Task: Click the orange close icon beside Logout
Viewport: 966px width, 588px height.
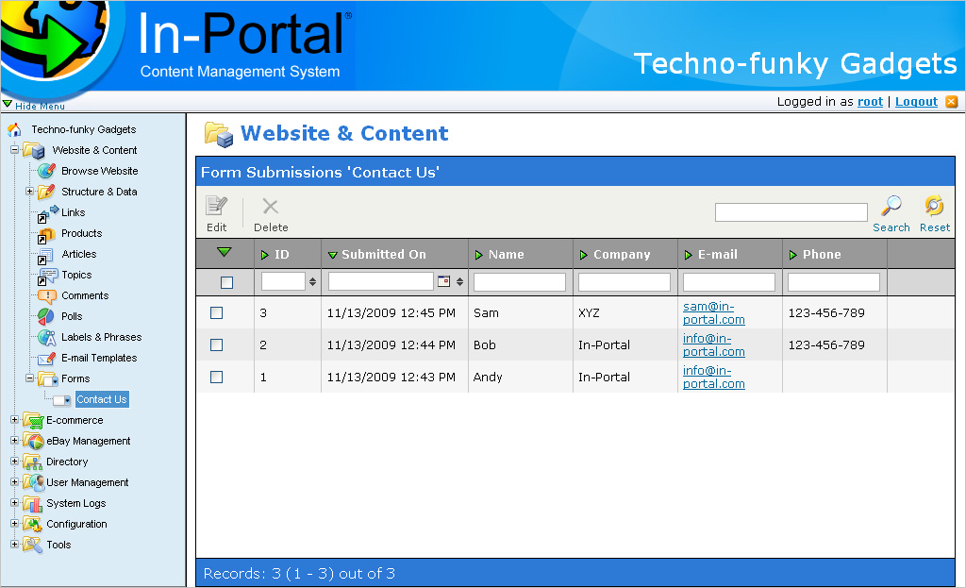Action: click(951, 102)
